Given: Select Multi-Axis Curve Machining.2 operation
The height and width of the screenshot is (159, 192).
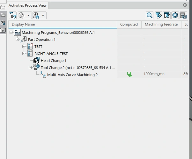Looking at the screenshot, I should pos(72,75).
